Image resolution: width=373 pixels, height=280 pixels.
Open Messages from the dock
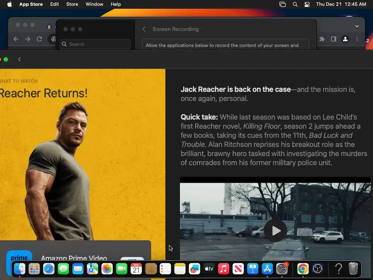tap(63, 269)
